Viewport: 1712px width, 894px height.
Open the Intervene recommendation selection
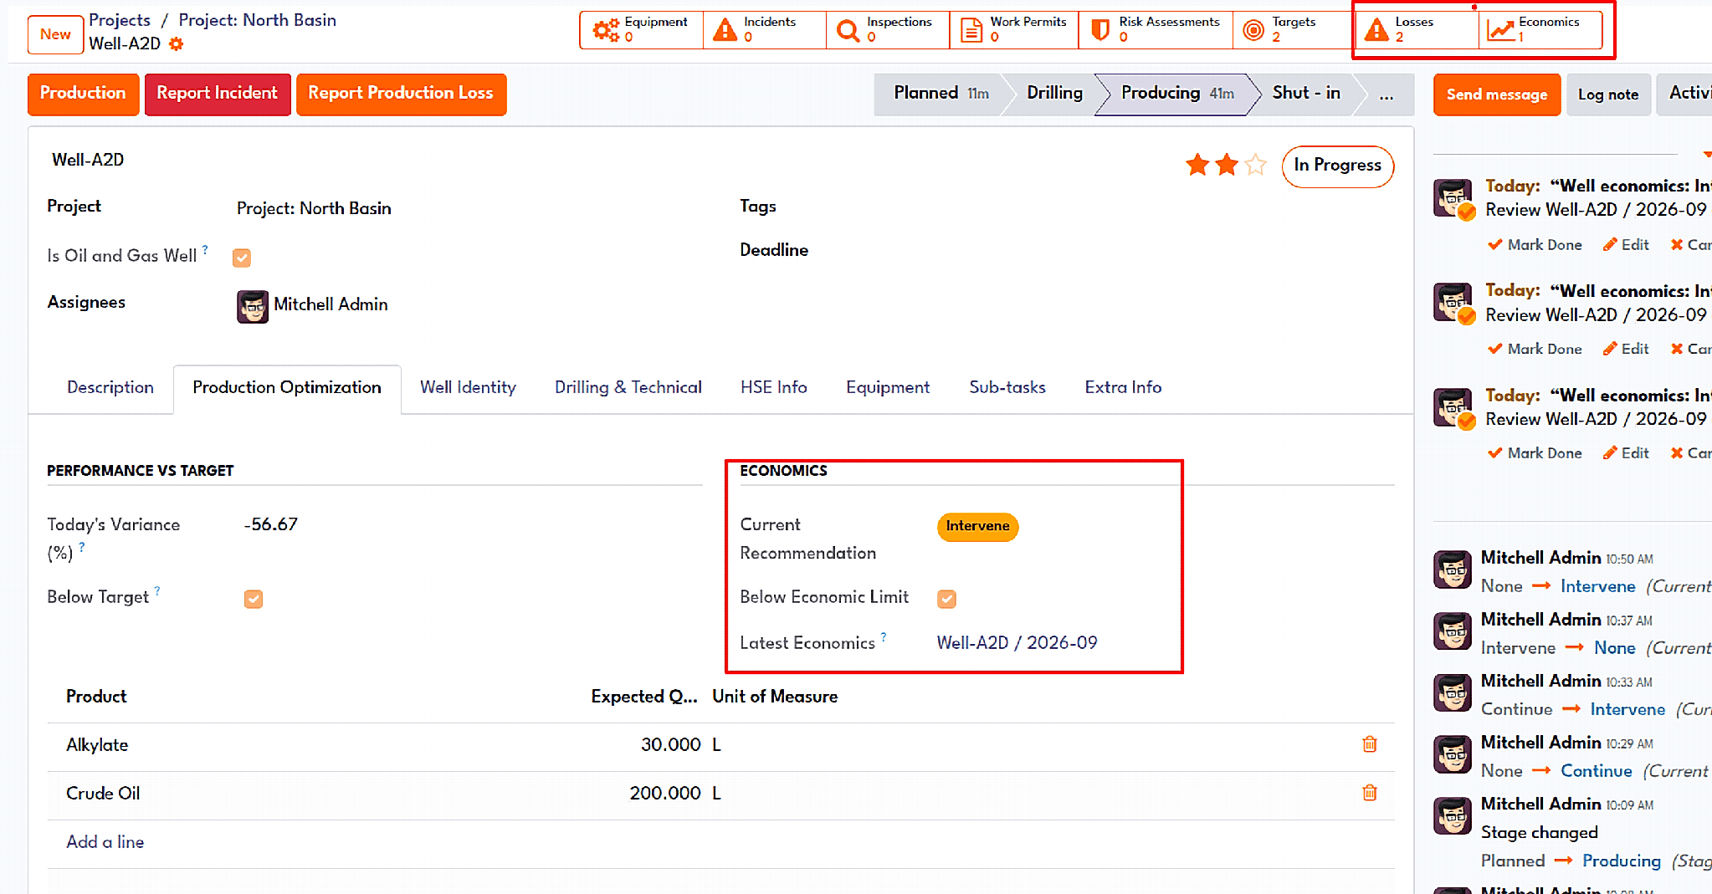click(977, 526)
